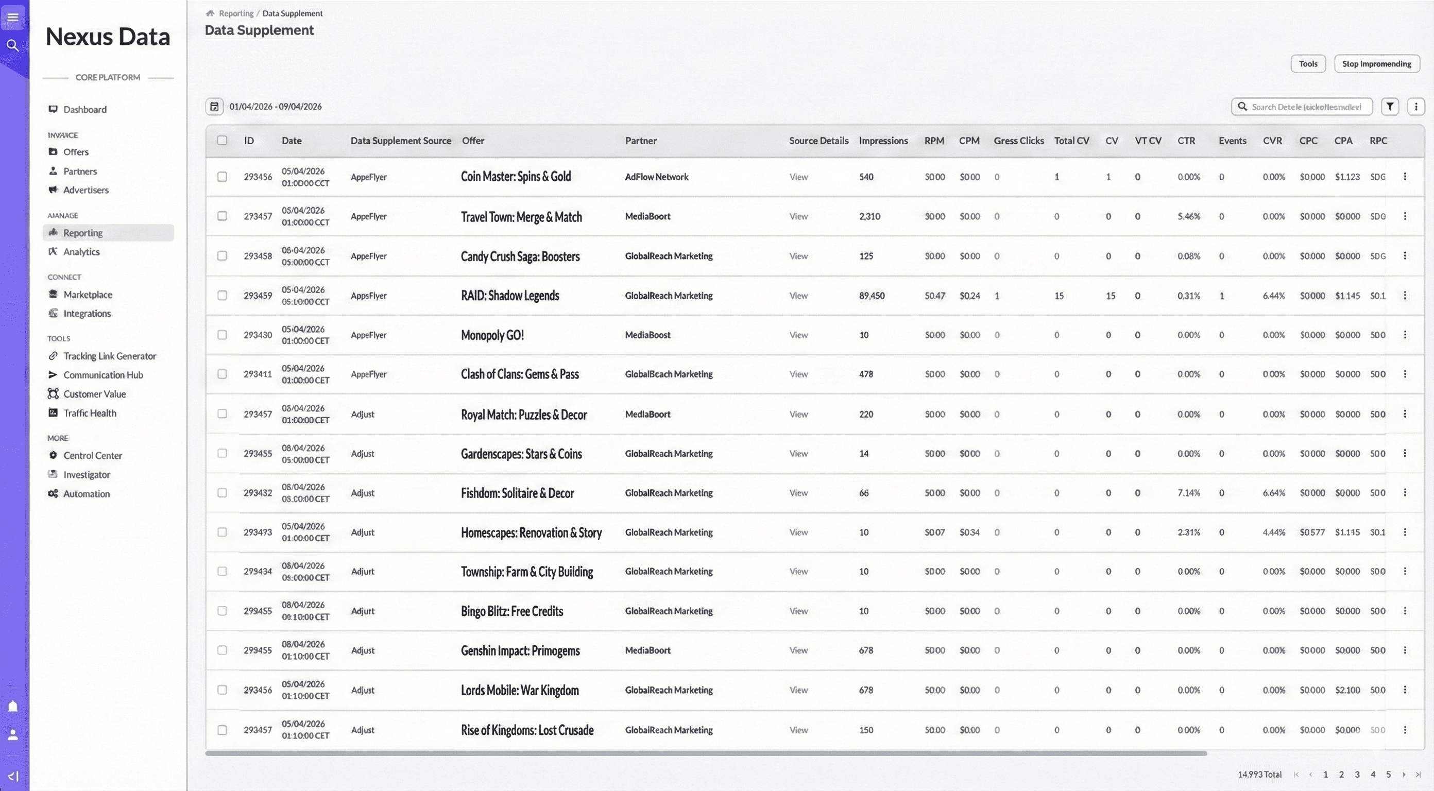Select the Analytics sidebar icon

coord(53,252)
